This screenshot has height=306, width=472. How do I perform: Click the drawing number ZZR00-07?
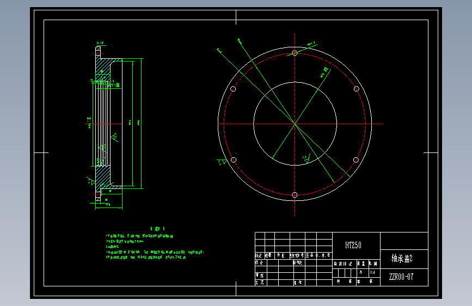[x=401, y=277]
